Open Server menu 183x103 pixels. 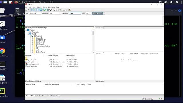[45, 7]
